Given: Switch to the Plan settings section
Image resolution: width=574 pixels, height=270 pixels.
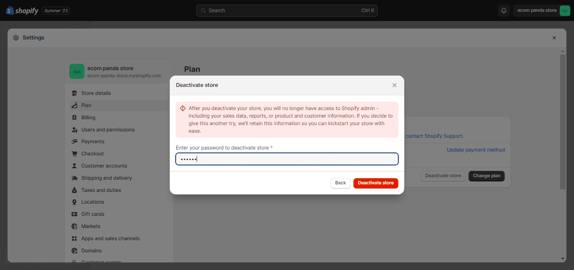Looking at the screenshot, I should pos(87,105).
